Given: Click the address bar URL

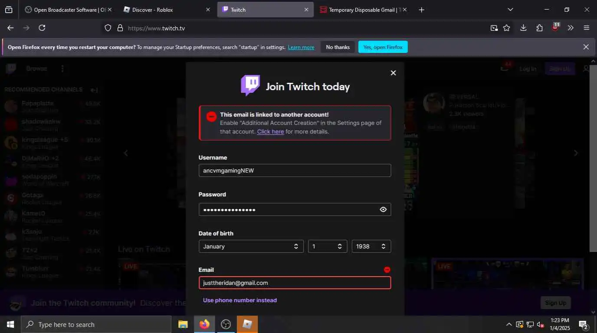Looking at the screenshot, I should 156,28.
